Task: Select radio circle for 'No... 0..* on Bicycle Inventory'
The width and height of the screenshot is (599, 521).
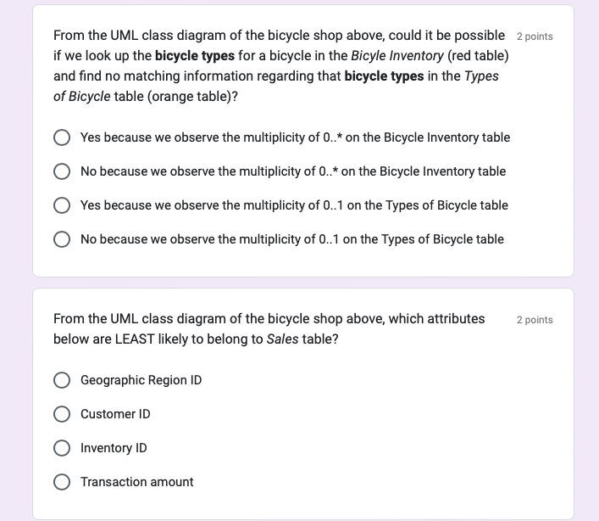Action: pos(62,171)
